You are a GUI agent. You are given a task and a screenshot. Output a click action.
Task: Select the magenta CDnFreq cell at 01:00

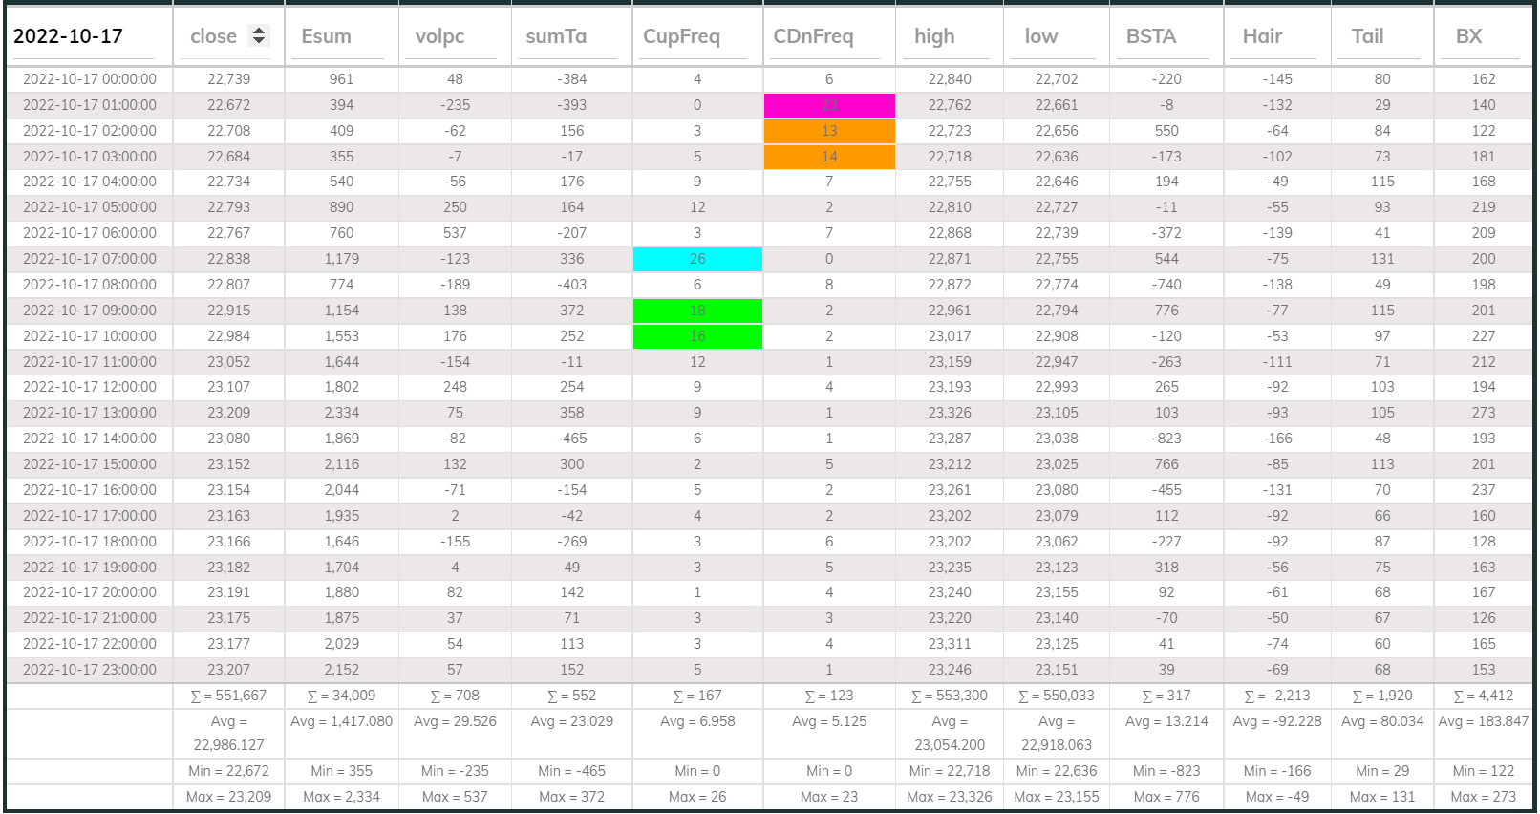tap(829, 105)
